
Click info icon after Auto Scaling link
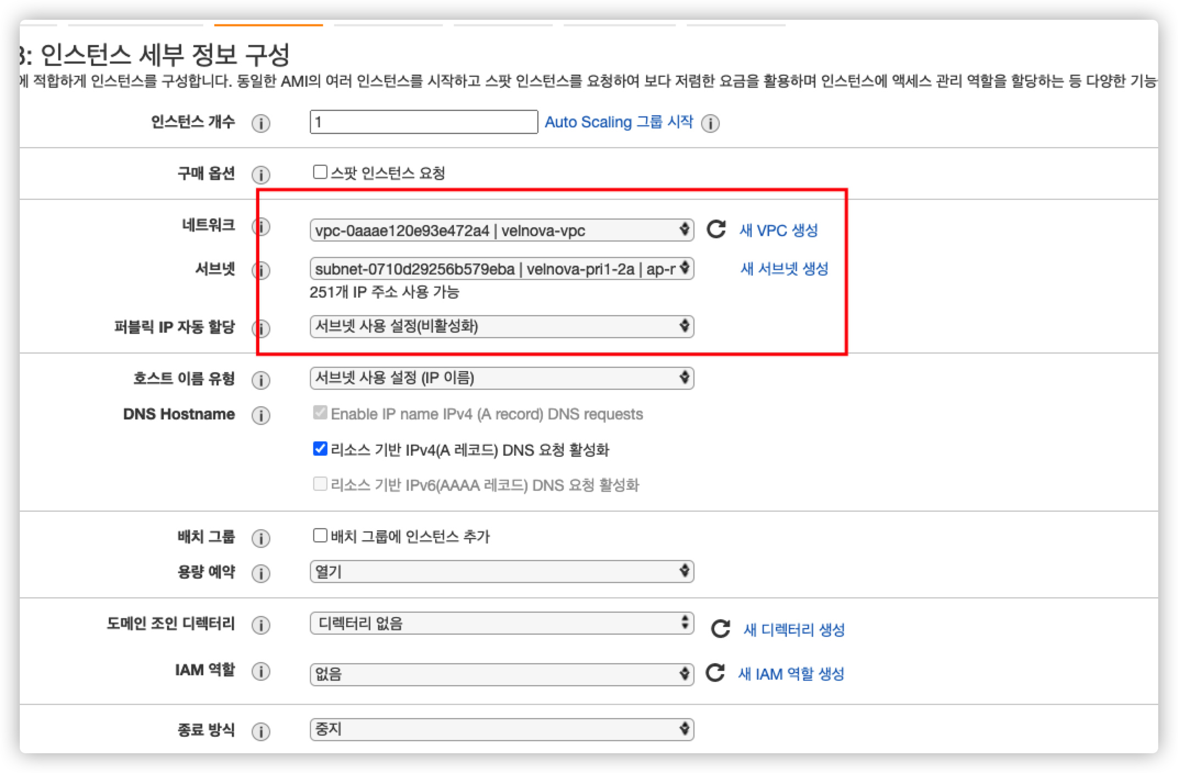click(x=710, y=124)
